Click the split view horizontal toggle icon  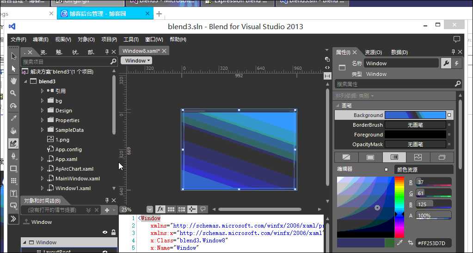pyautogui.click(x=327, y=76)
